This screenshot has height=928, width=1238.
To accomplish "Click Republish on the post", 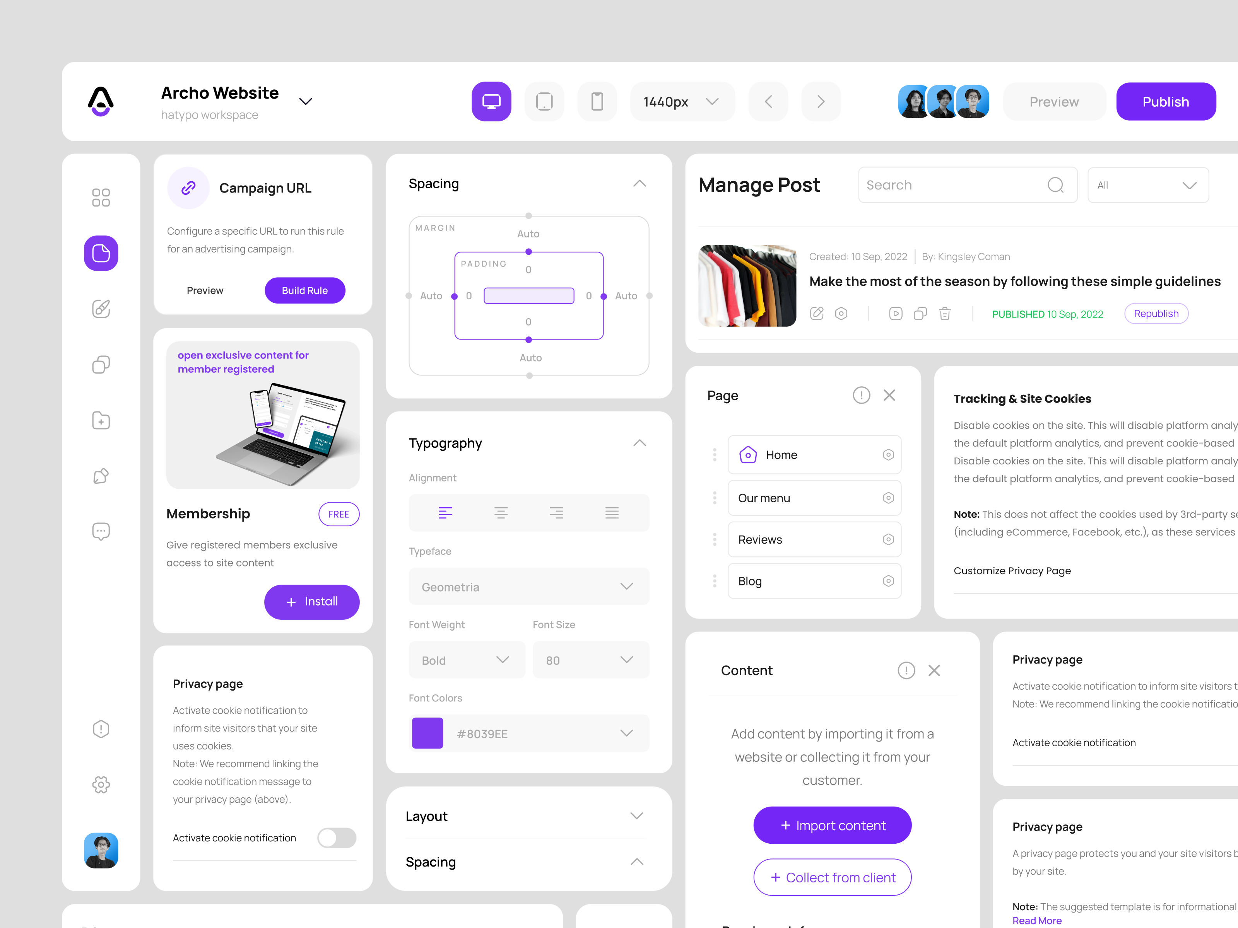I will coord(1156,313).
